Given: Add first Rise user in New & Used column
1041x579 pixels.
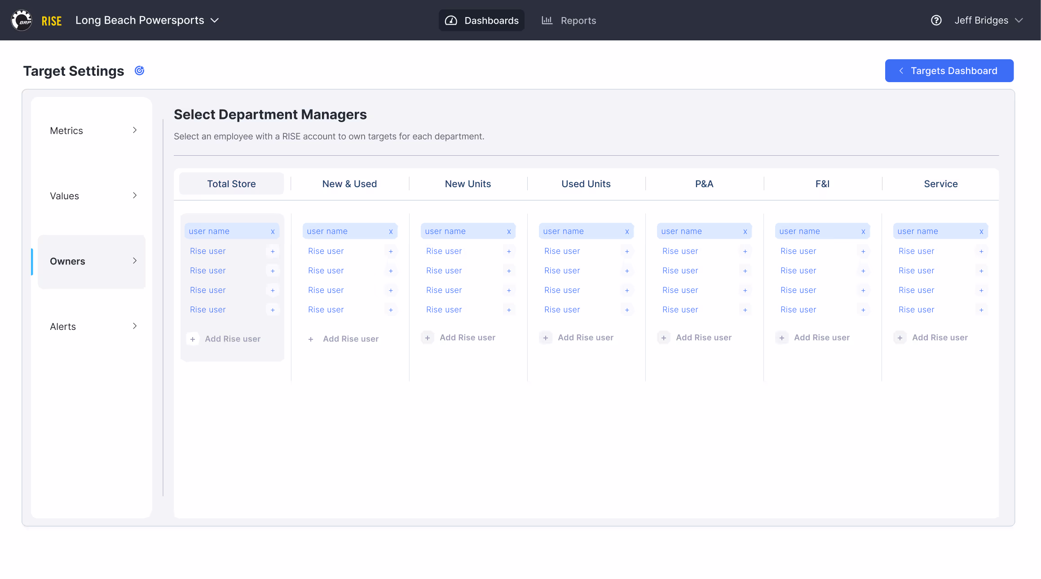Looking at the screenshot, I should (x=391, y=251).
